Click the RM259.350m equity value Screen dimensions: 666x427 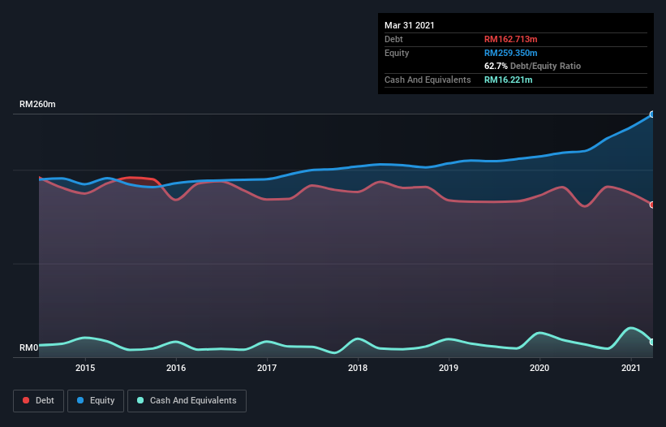click(510, 53)
